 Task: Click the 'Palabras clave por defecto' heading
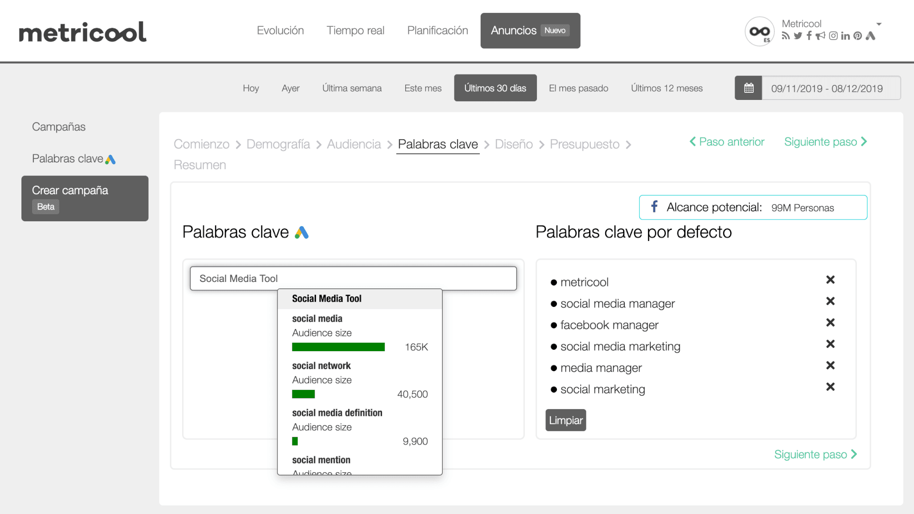634,232
